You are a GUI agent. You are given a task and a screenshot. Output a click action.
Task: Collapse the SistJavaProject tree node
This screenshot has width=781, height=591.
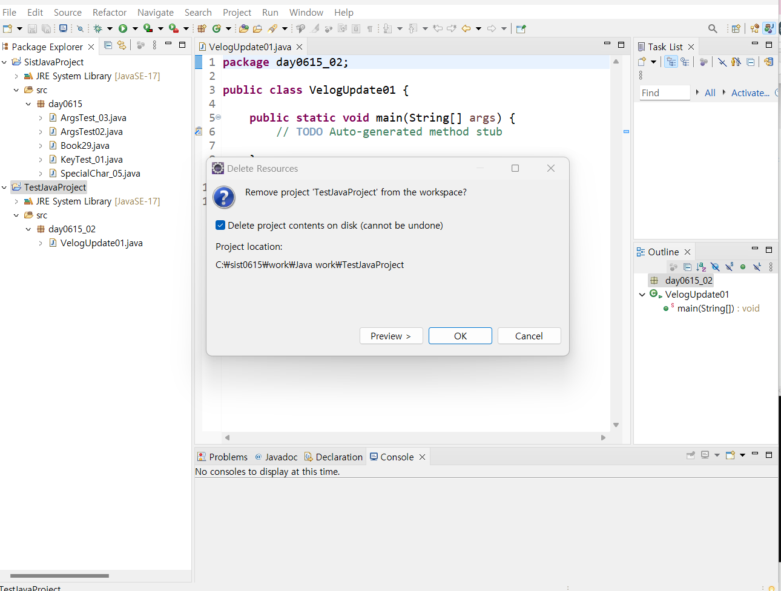pyautogui.click(x=5, y=62)
